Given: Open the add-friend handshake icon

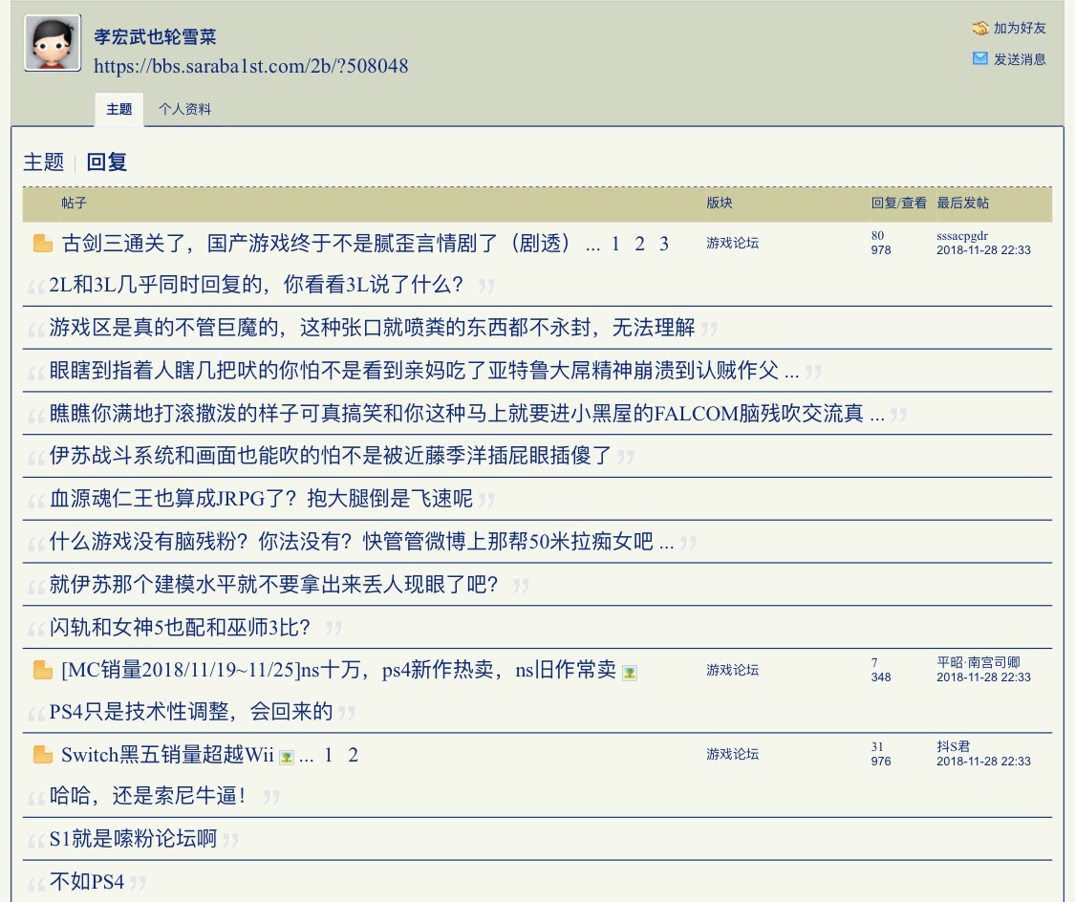Looking at the screenshot, I should click(x=980, y=28).
